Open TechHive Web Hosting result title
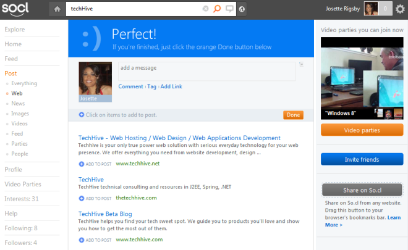This screenshot has height=250, width=408. [x=179, y=138]
